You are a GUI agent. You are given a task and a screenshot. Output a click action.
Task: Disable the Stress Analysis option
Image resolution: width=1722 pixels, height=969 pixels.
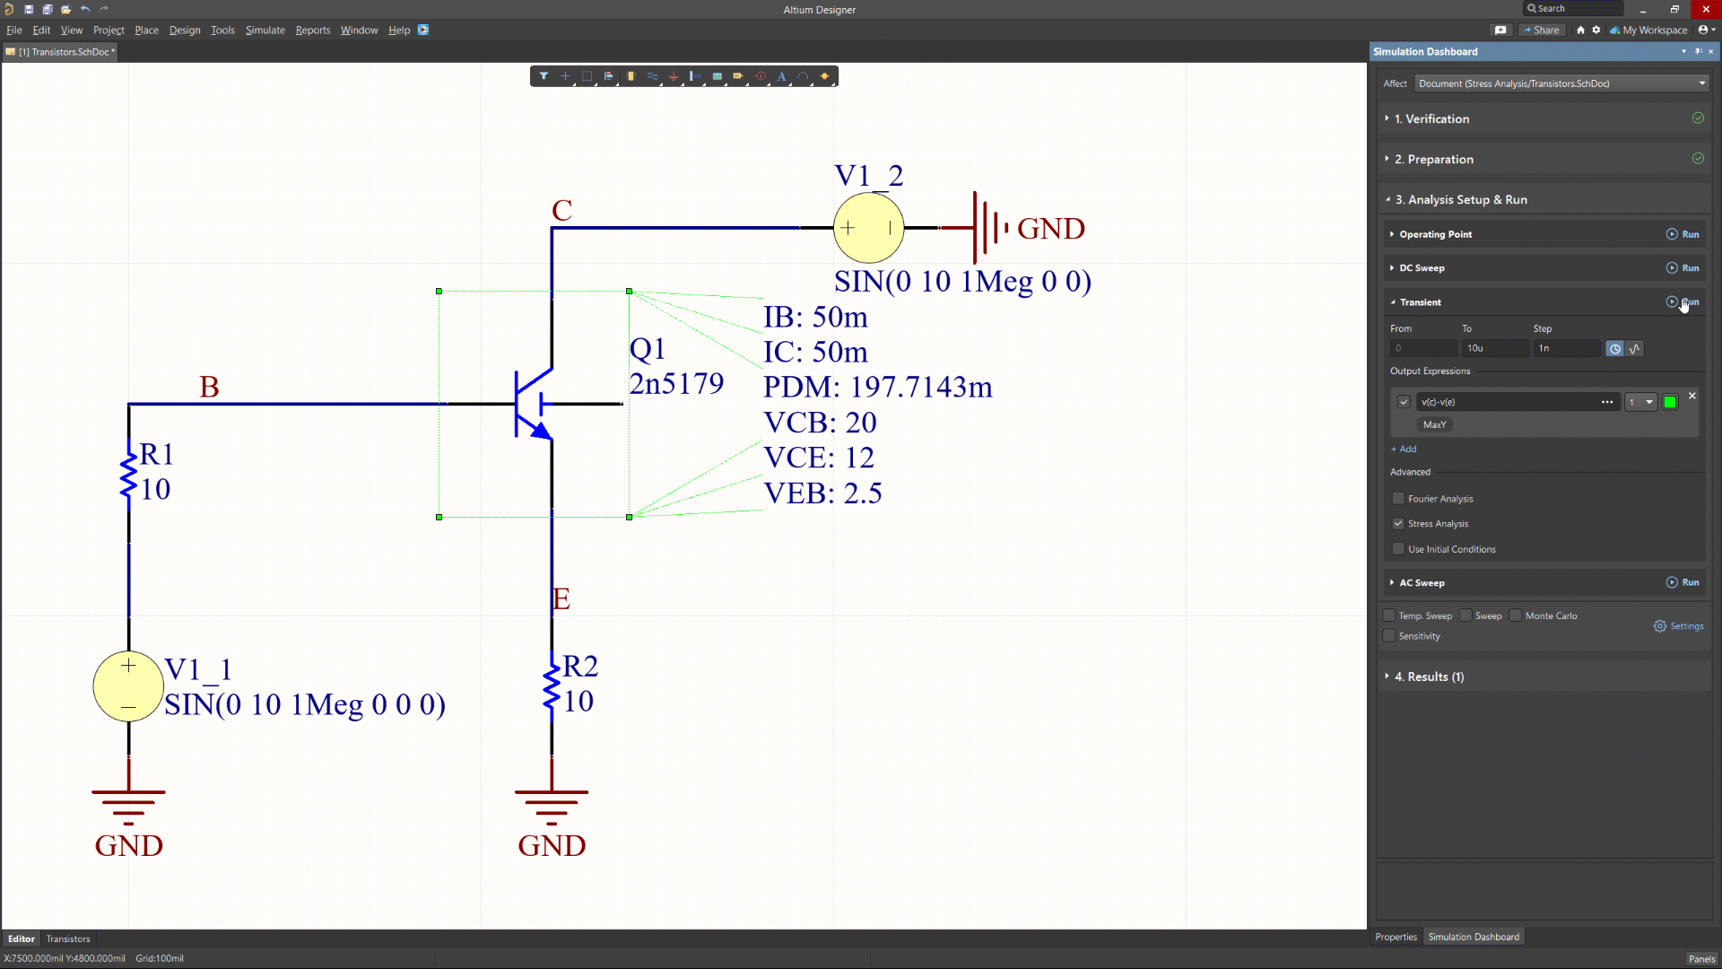1398,523
